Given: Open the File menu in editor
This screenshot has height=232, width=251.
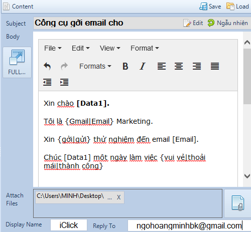Looking at the screenshot, I should point(53,48).
